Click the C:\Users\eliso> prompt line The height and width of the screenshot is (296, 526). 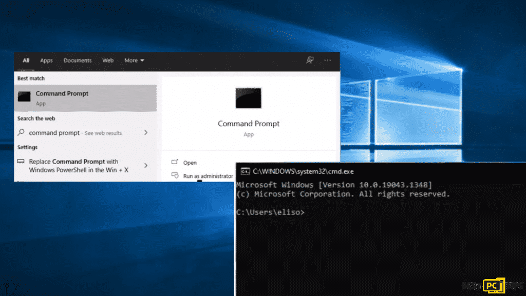270,212
